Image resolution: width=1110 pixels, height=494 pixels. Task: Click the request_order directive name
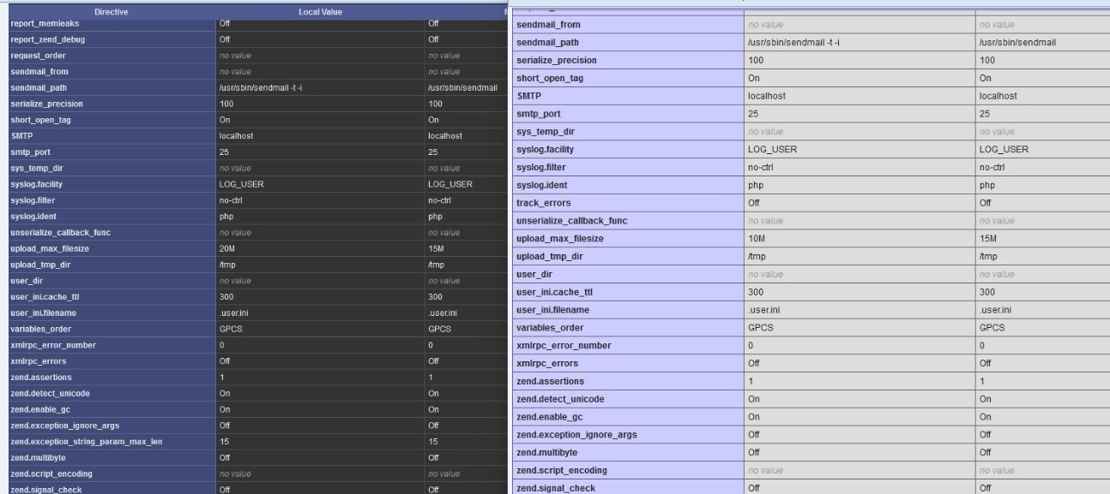point(36,56)
